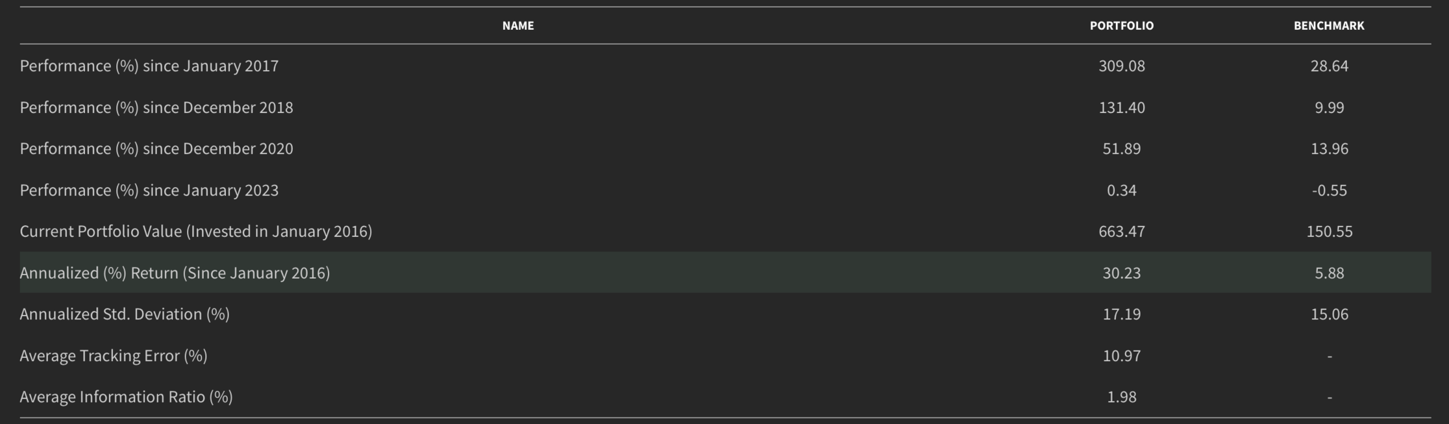Click the benchmark value -0.55
The width and height of the screenshot is (1449, 424).
pos(1329,190)
